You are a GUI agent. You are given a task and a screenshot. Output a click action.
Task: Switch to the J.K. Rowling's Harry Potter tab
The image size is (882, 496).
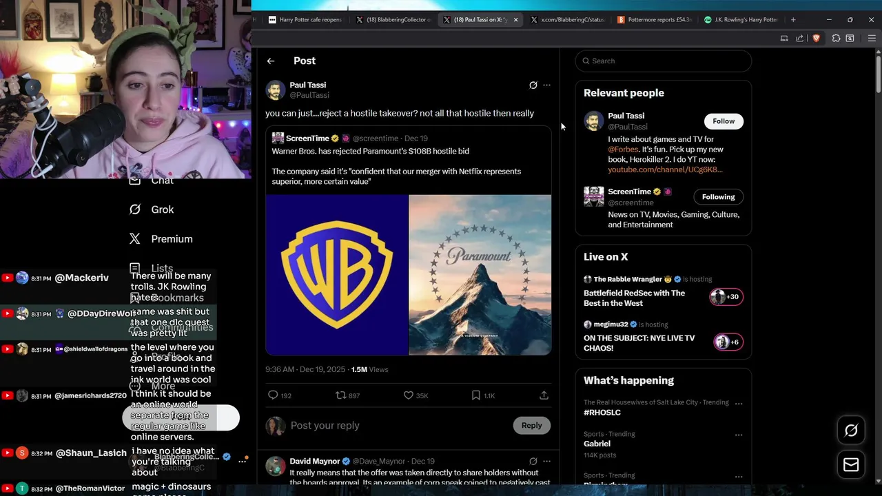pyautogui.click(x=741, y=20)
